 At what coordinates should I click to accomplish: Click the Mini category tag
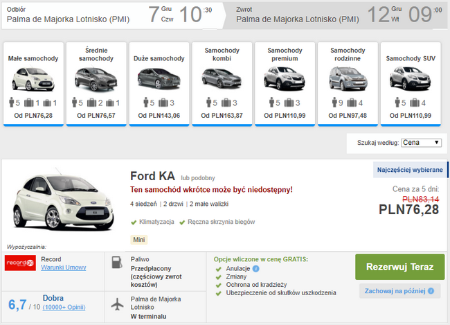(x=139, y=240)
